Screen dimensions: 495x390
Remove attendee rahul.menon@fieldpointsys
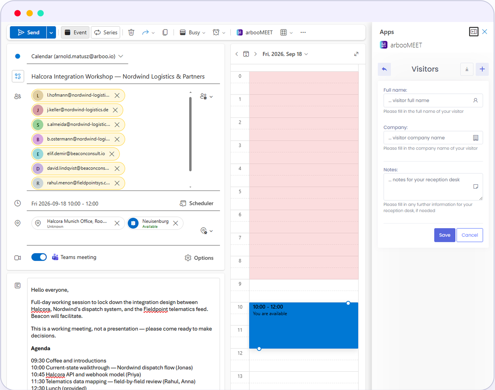pos(117,183)
